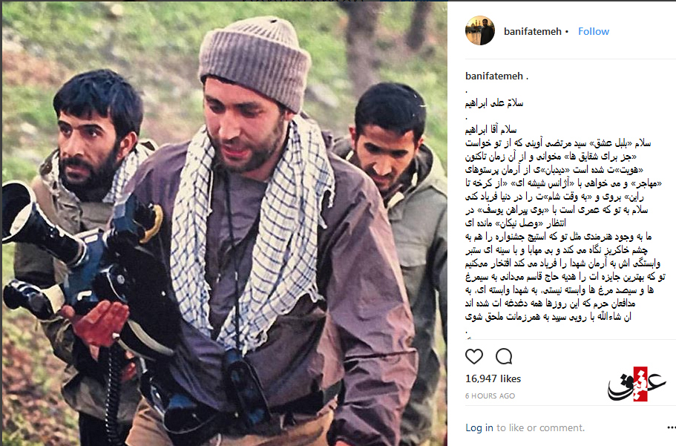Click the last caption line starting 'ان شاءالله'
The image size is (676, 446).
point(548,317)
